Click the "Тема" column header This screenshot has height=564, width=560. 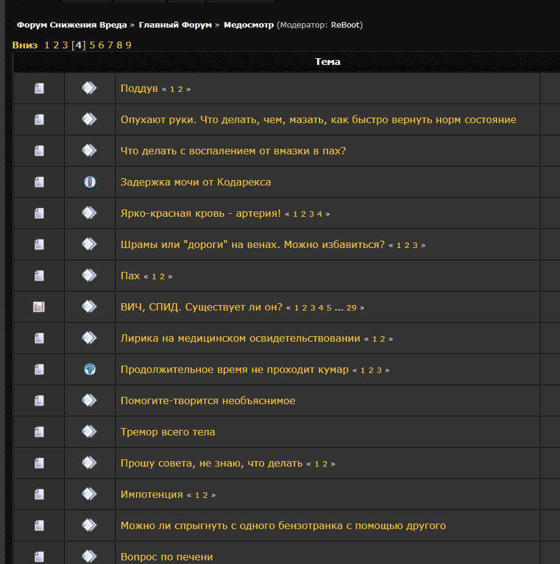[x=328, y=61]
